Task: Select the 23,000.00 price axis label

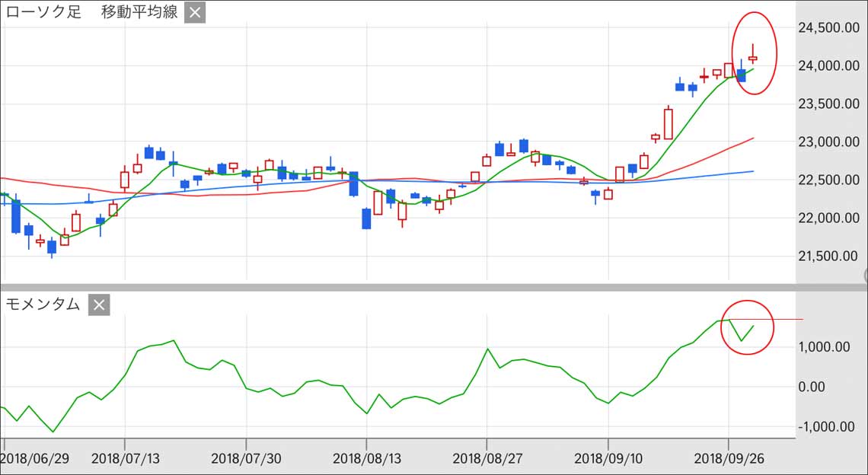Action: [828, 142]
